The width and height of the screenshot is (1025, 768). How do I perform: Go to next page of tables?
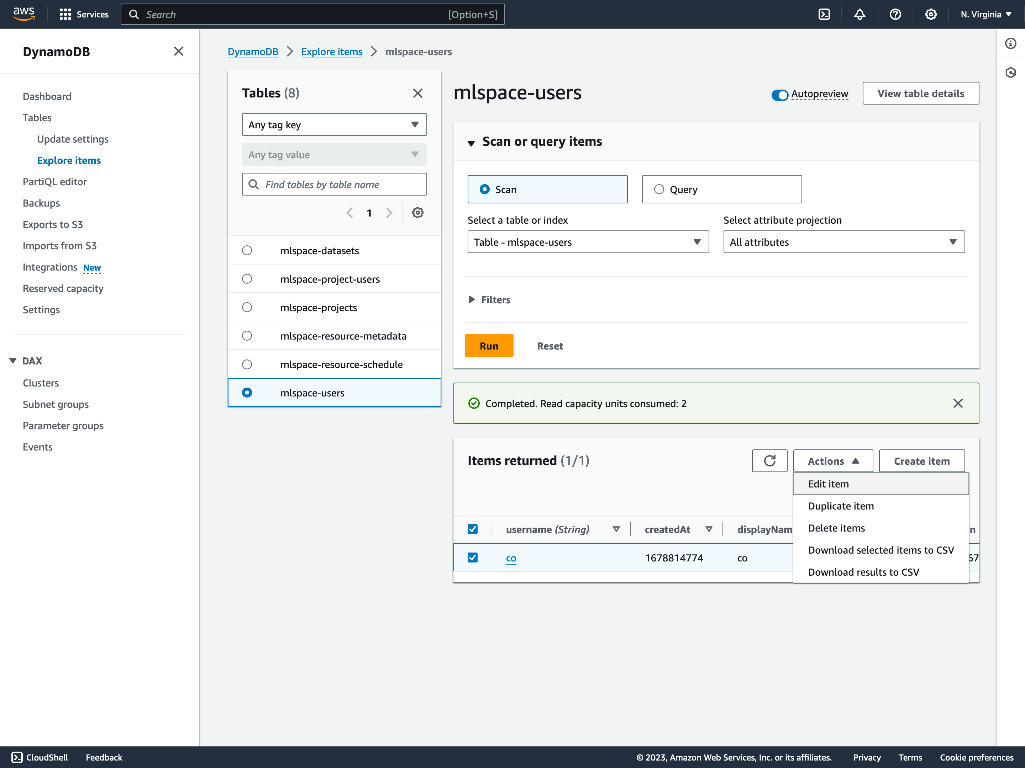pyautogui.click(x=389, y=213)
